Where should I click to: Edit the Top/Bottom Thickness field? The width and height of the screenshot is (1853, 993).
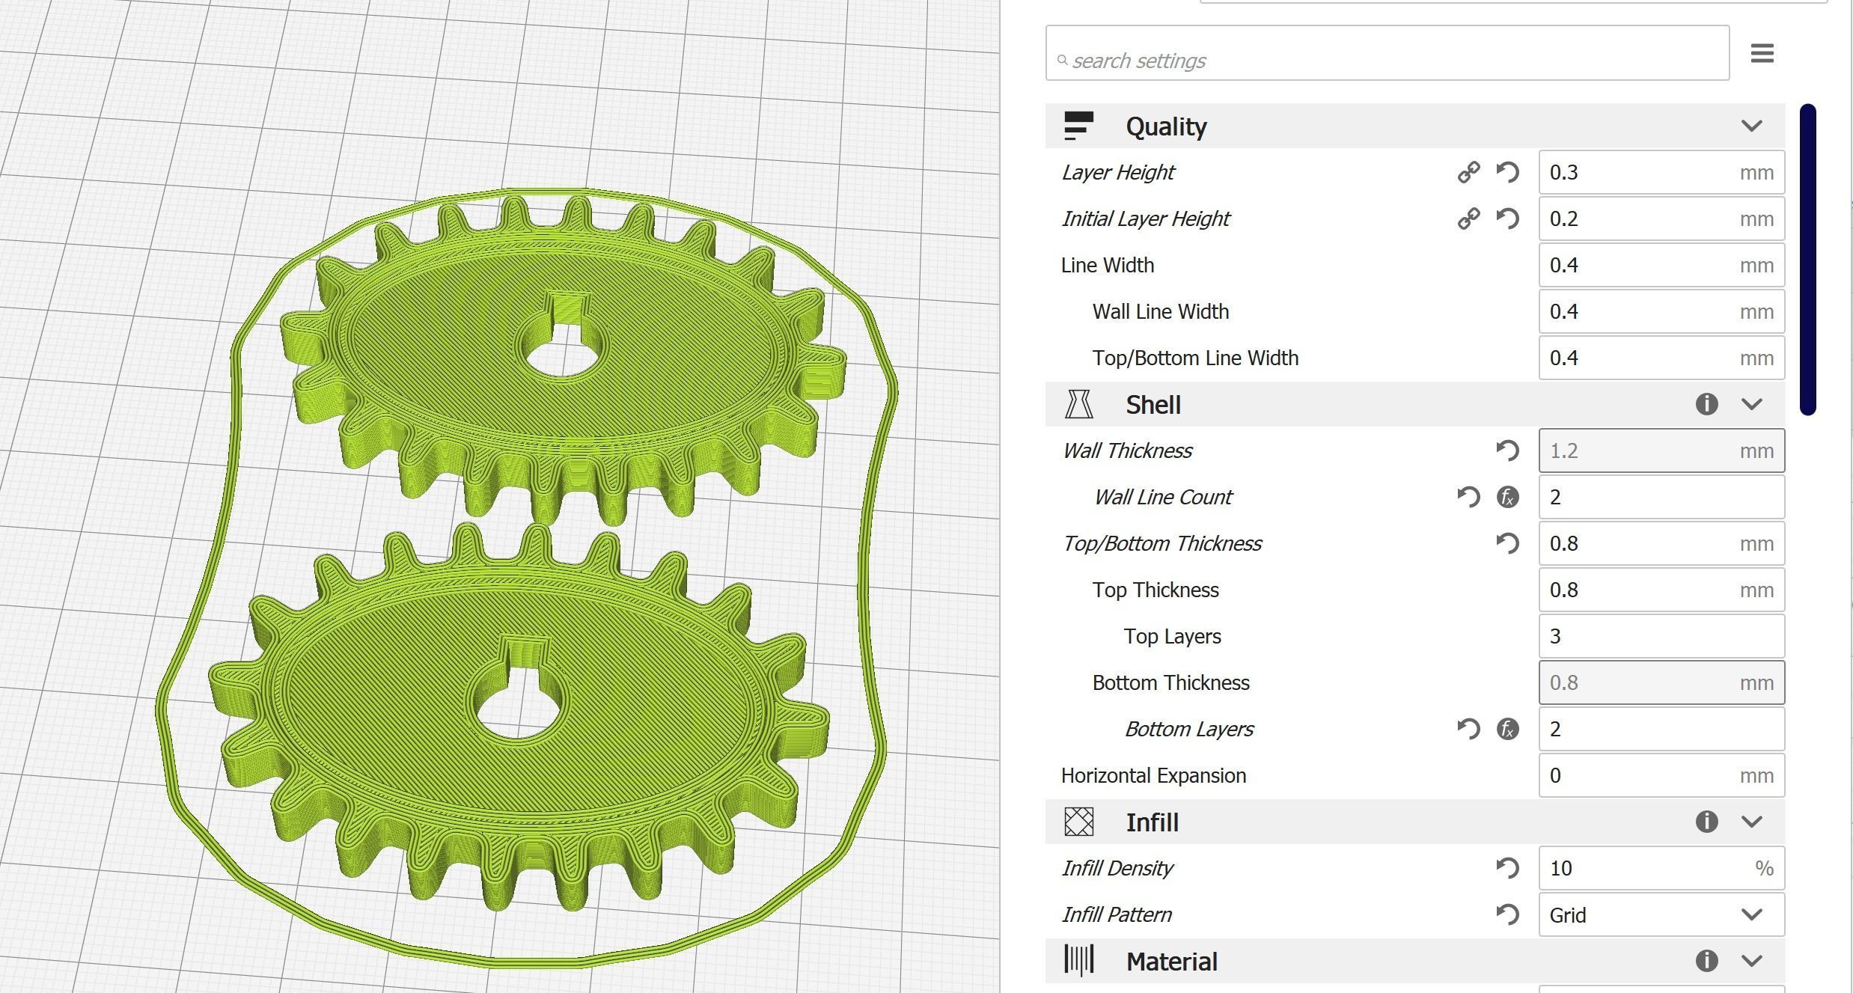1661,543
